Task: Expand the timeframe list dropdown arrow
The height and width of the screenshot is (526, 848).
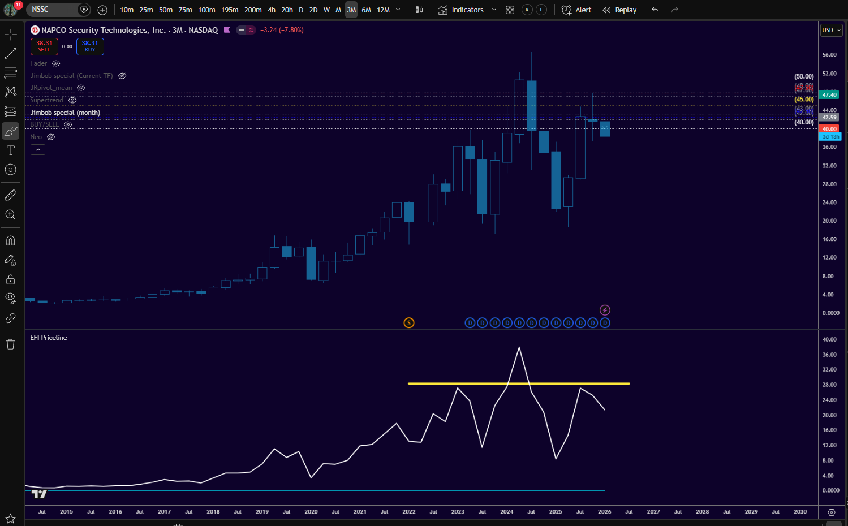Action: point(398,10)
